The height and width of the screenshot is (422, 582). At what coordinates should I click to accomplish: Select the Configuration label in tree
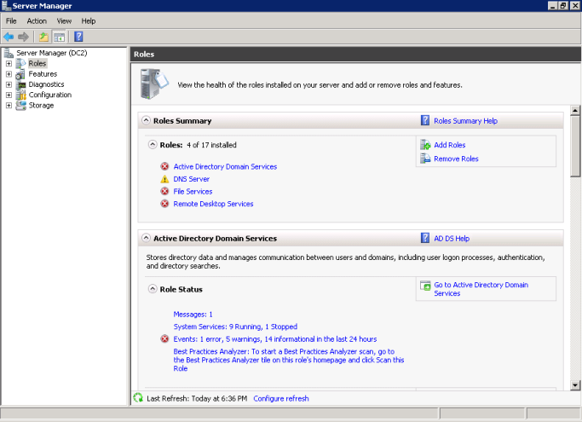50,95
